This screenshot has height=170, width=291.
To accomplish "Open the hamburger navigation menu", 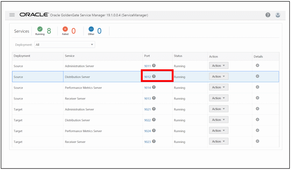I will (12, 15).
